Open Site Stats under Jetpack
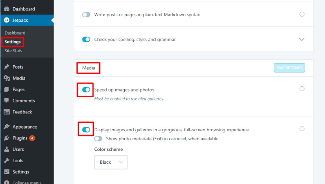Viewport: 325px width, 184px height. point(13,51)
